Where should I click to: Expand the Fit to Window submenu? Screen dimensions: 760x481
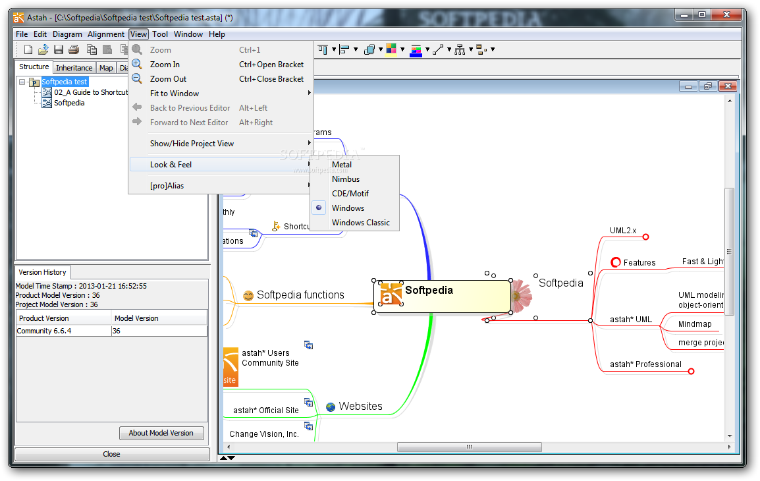point(221,93)
